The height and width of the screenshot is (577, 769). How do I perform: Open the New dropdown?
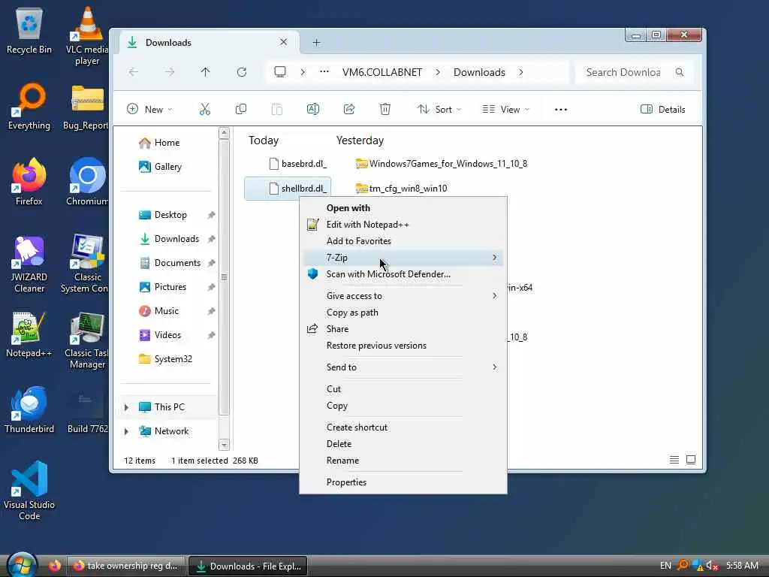[149, 110]
